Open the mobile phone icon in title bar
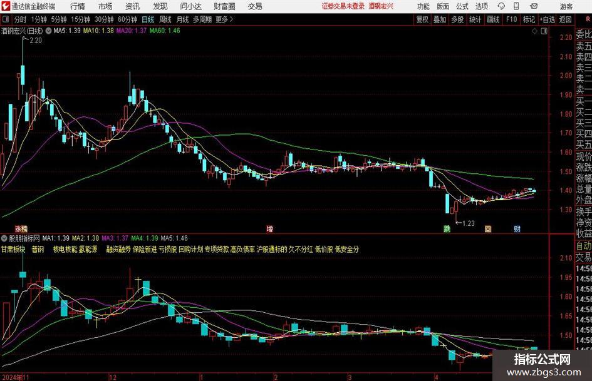Screen dimensions: 592x381 pyautogui.click(x=516, y=6)
